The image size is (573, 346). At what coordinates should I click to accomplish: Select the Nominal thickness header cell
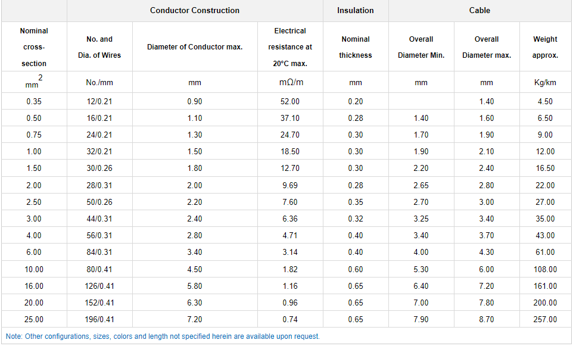pyautogui.click(x=356, y=47)
